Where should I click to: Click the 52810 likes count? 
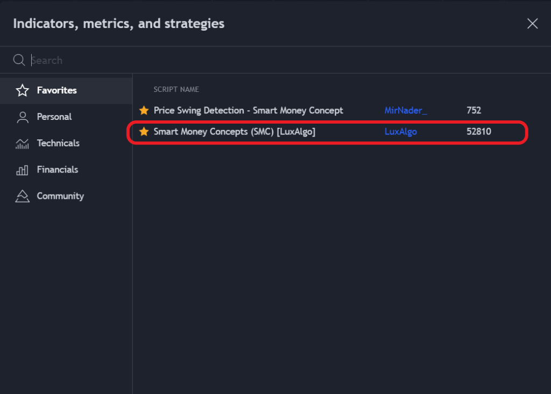(x=478, y=132)
